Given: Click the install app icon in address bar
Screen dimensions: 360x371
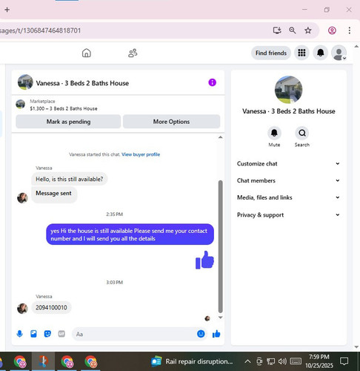Looking at the screenshot, I should pos(277,30).
